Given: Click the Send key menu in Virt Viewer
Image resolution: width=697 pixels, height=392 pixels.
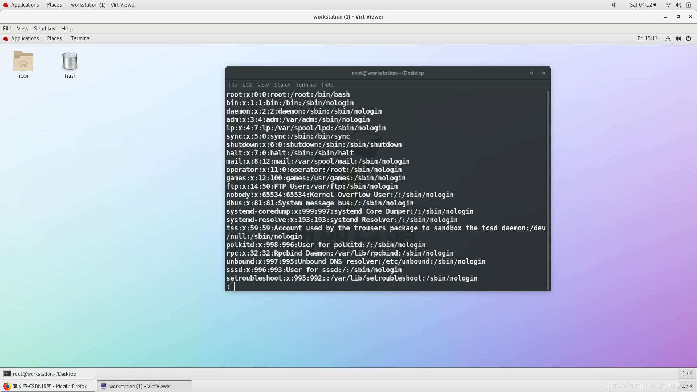Looking at the screenshot, I should [x=45, y=28].
